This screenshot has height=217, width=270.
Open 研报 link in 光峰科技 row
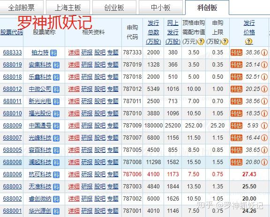click(x=87, y=138)
